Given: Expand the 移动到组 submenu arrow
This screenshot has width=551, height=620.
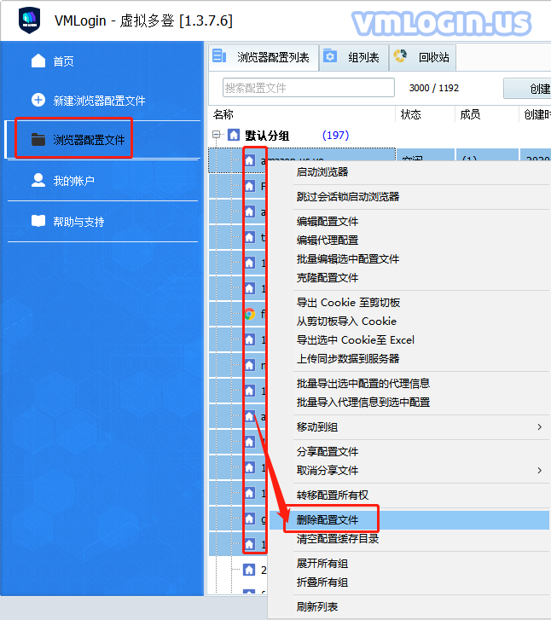Looking at the screenshot, I should pyautogui.click(x=540, y=427).
